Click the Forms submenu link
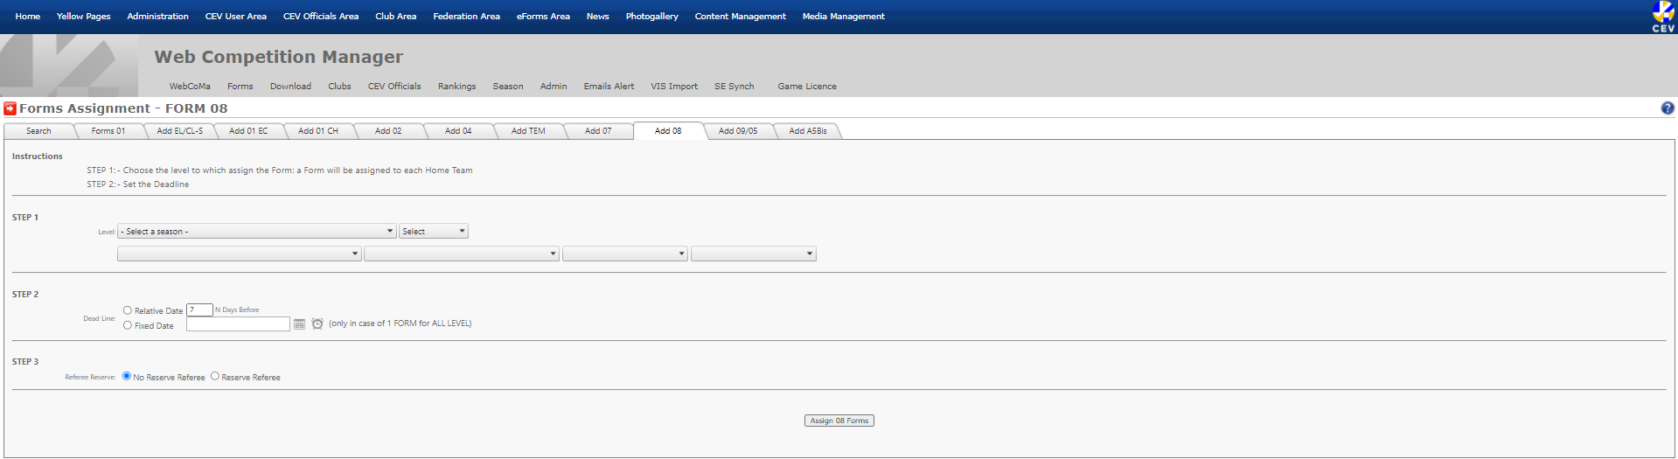This screenshot has width=1678, height=459. point(240,87)
